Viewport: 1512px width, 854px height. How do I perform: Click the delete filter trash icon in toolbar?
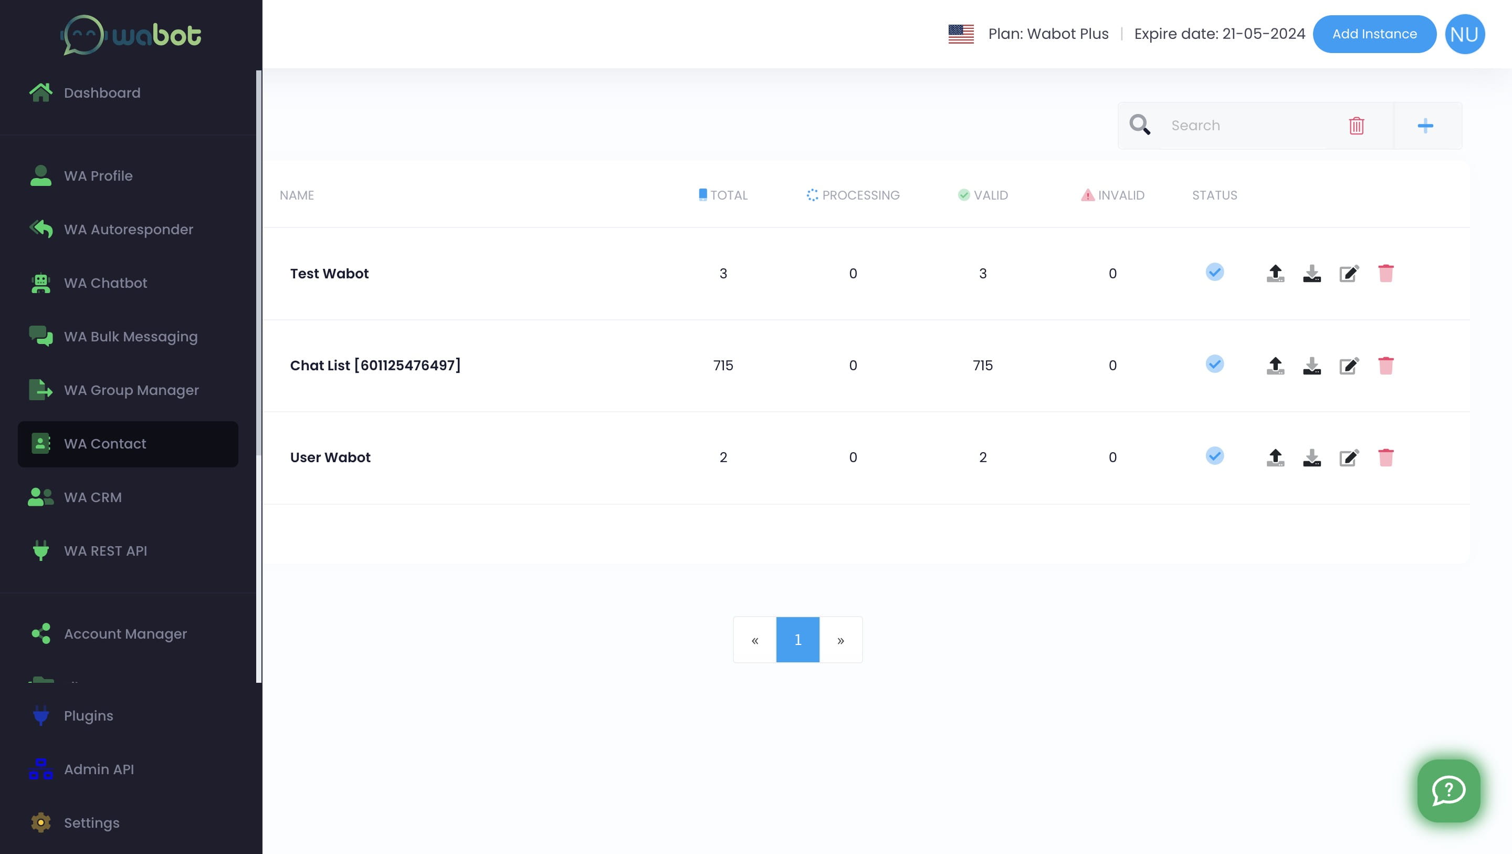point(1357,124)
